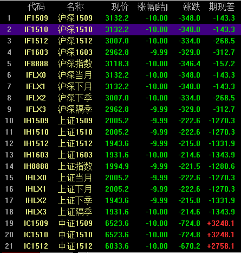The image size is (241, 253).
Task: Select the IF1512 contract code
Action: coord(36,41)
